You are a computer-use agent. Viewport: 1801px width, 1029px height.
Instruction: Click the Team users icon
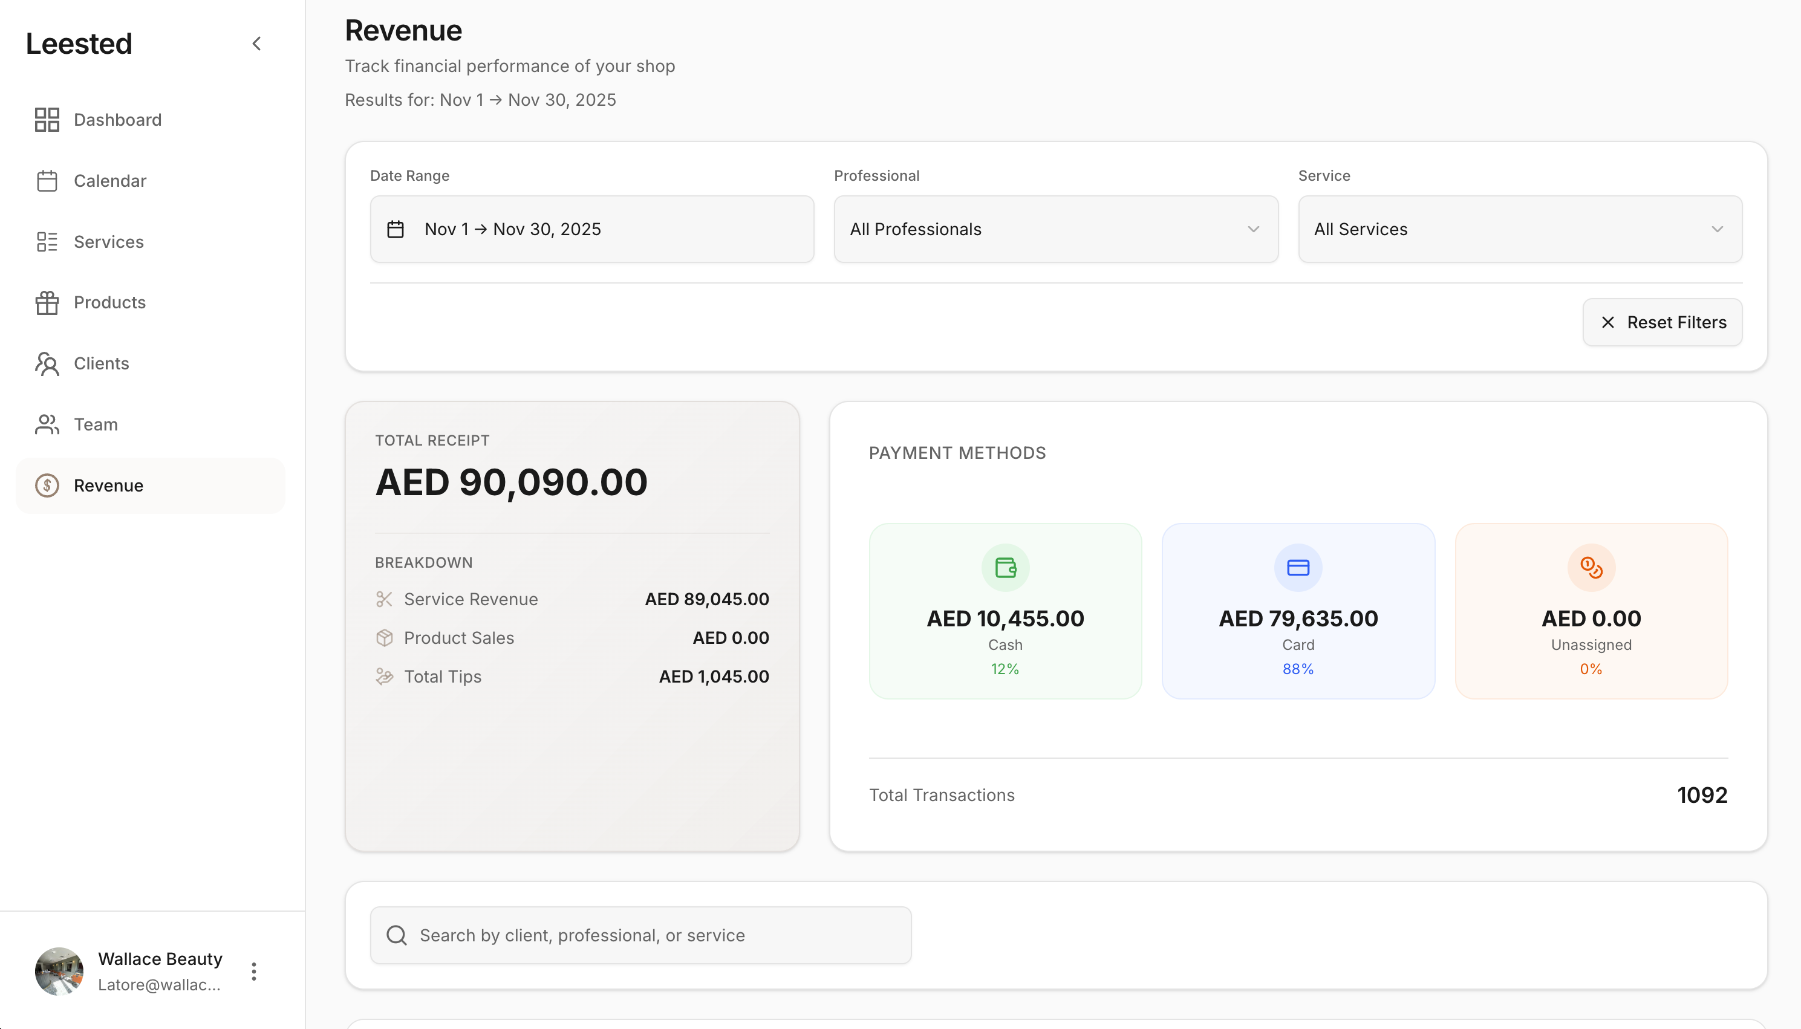tap(47, 425)
